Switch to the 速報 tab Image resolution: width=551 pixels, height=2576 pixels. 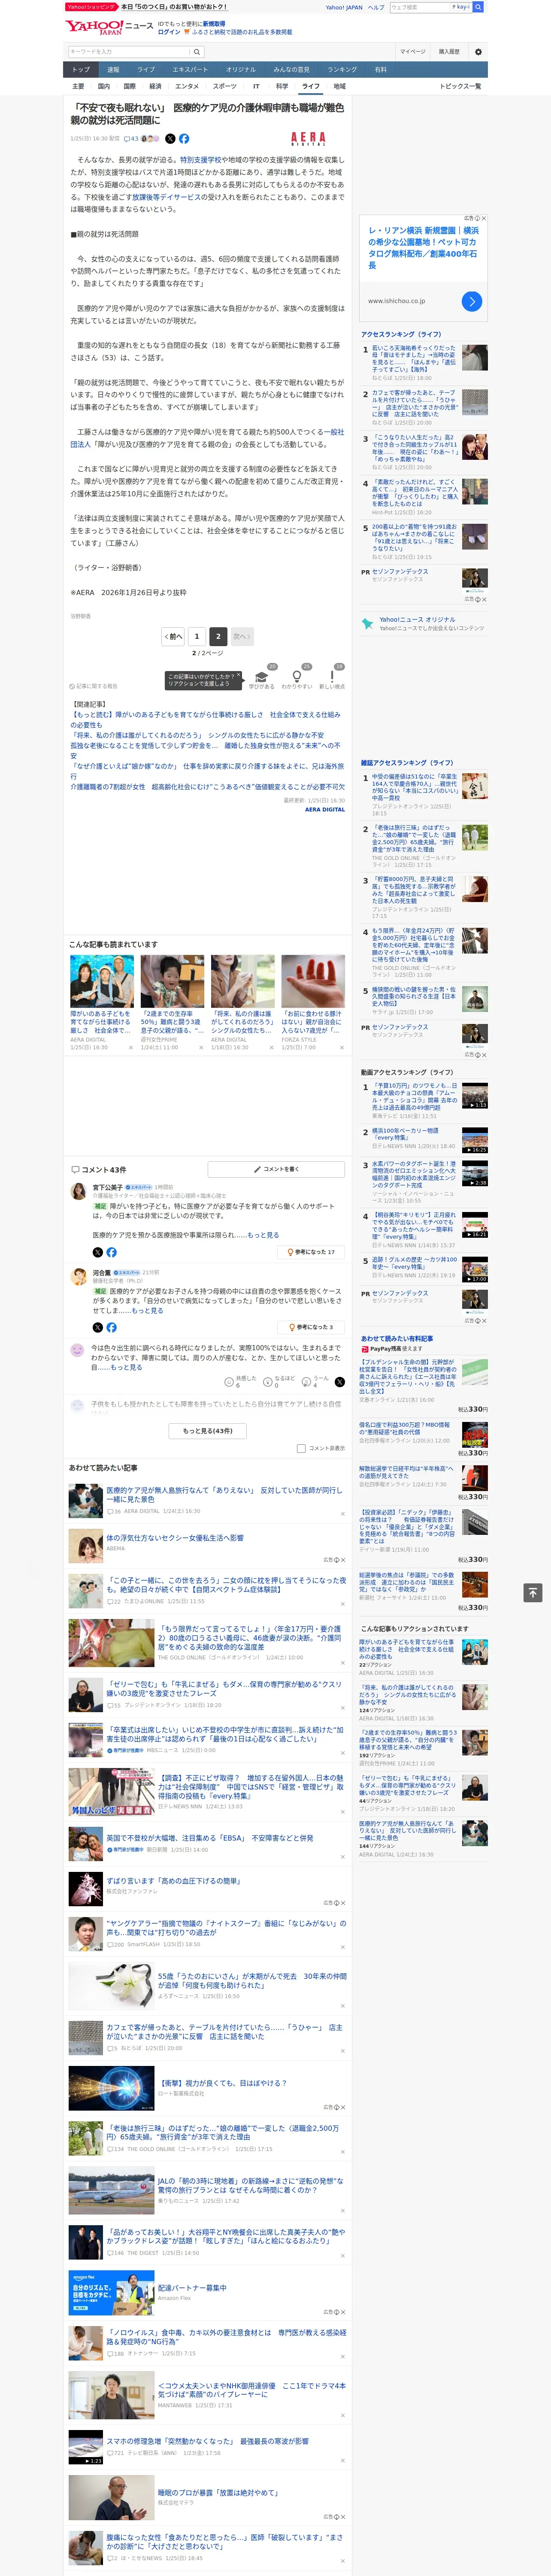tap(113, 70)
